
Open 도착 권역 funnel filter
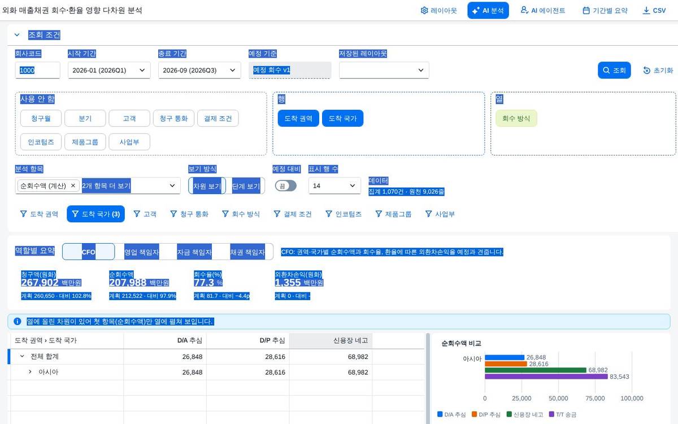pos(40,214)
